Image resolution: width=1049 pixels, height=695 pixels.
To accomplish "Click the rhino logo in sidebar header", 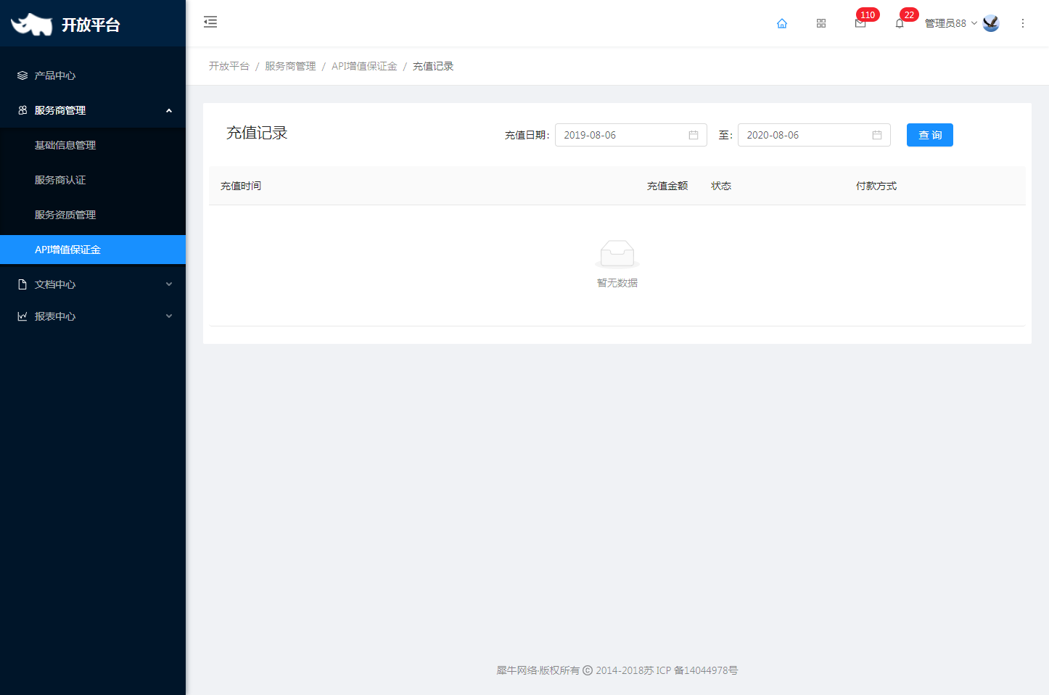I will [x=32, y=24].
